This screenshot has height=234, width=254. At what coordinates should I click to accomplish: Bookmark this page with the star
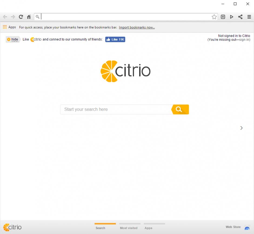(x=214, y=17)
